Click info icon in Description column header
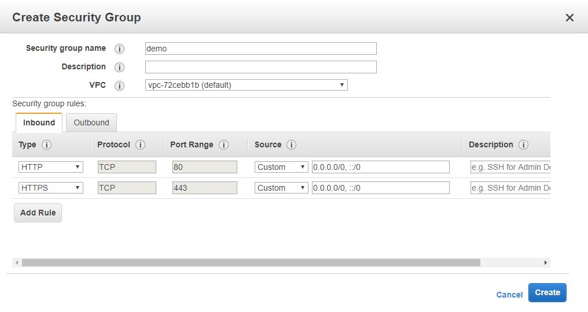Viewport: 588px width, 312px height. pyautogui.click(x=523, y=145)
